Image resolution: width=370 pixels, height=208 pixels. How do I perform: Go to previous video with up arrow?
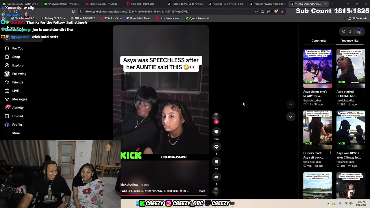pos(291,104)
